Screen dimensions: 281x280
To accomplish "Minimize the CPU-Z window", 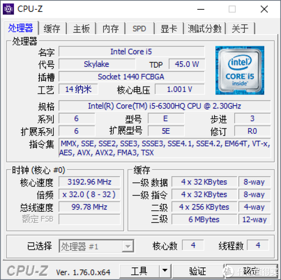I will click(201, 9).
